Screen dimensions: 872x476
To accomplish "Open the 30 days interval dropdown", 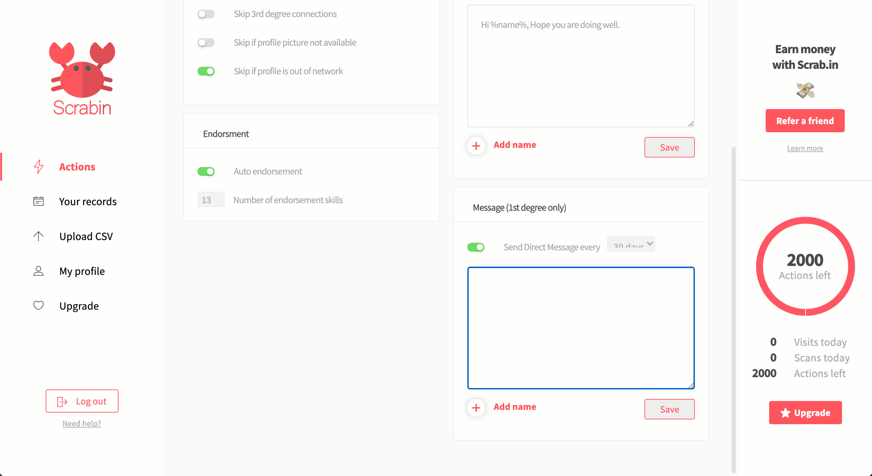I will pyautogui.click(x=631, y=244).
